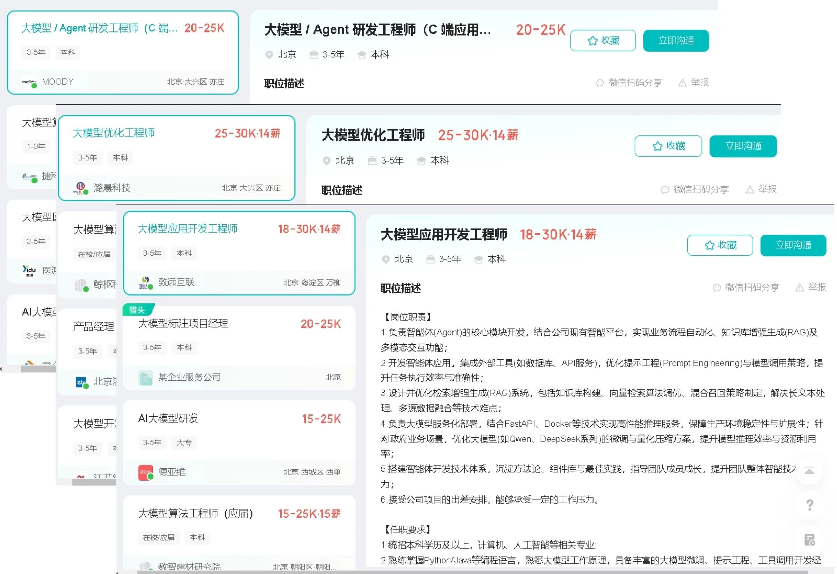Open the MOODY company logo

coord(29,82)
